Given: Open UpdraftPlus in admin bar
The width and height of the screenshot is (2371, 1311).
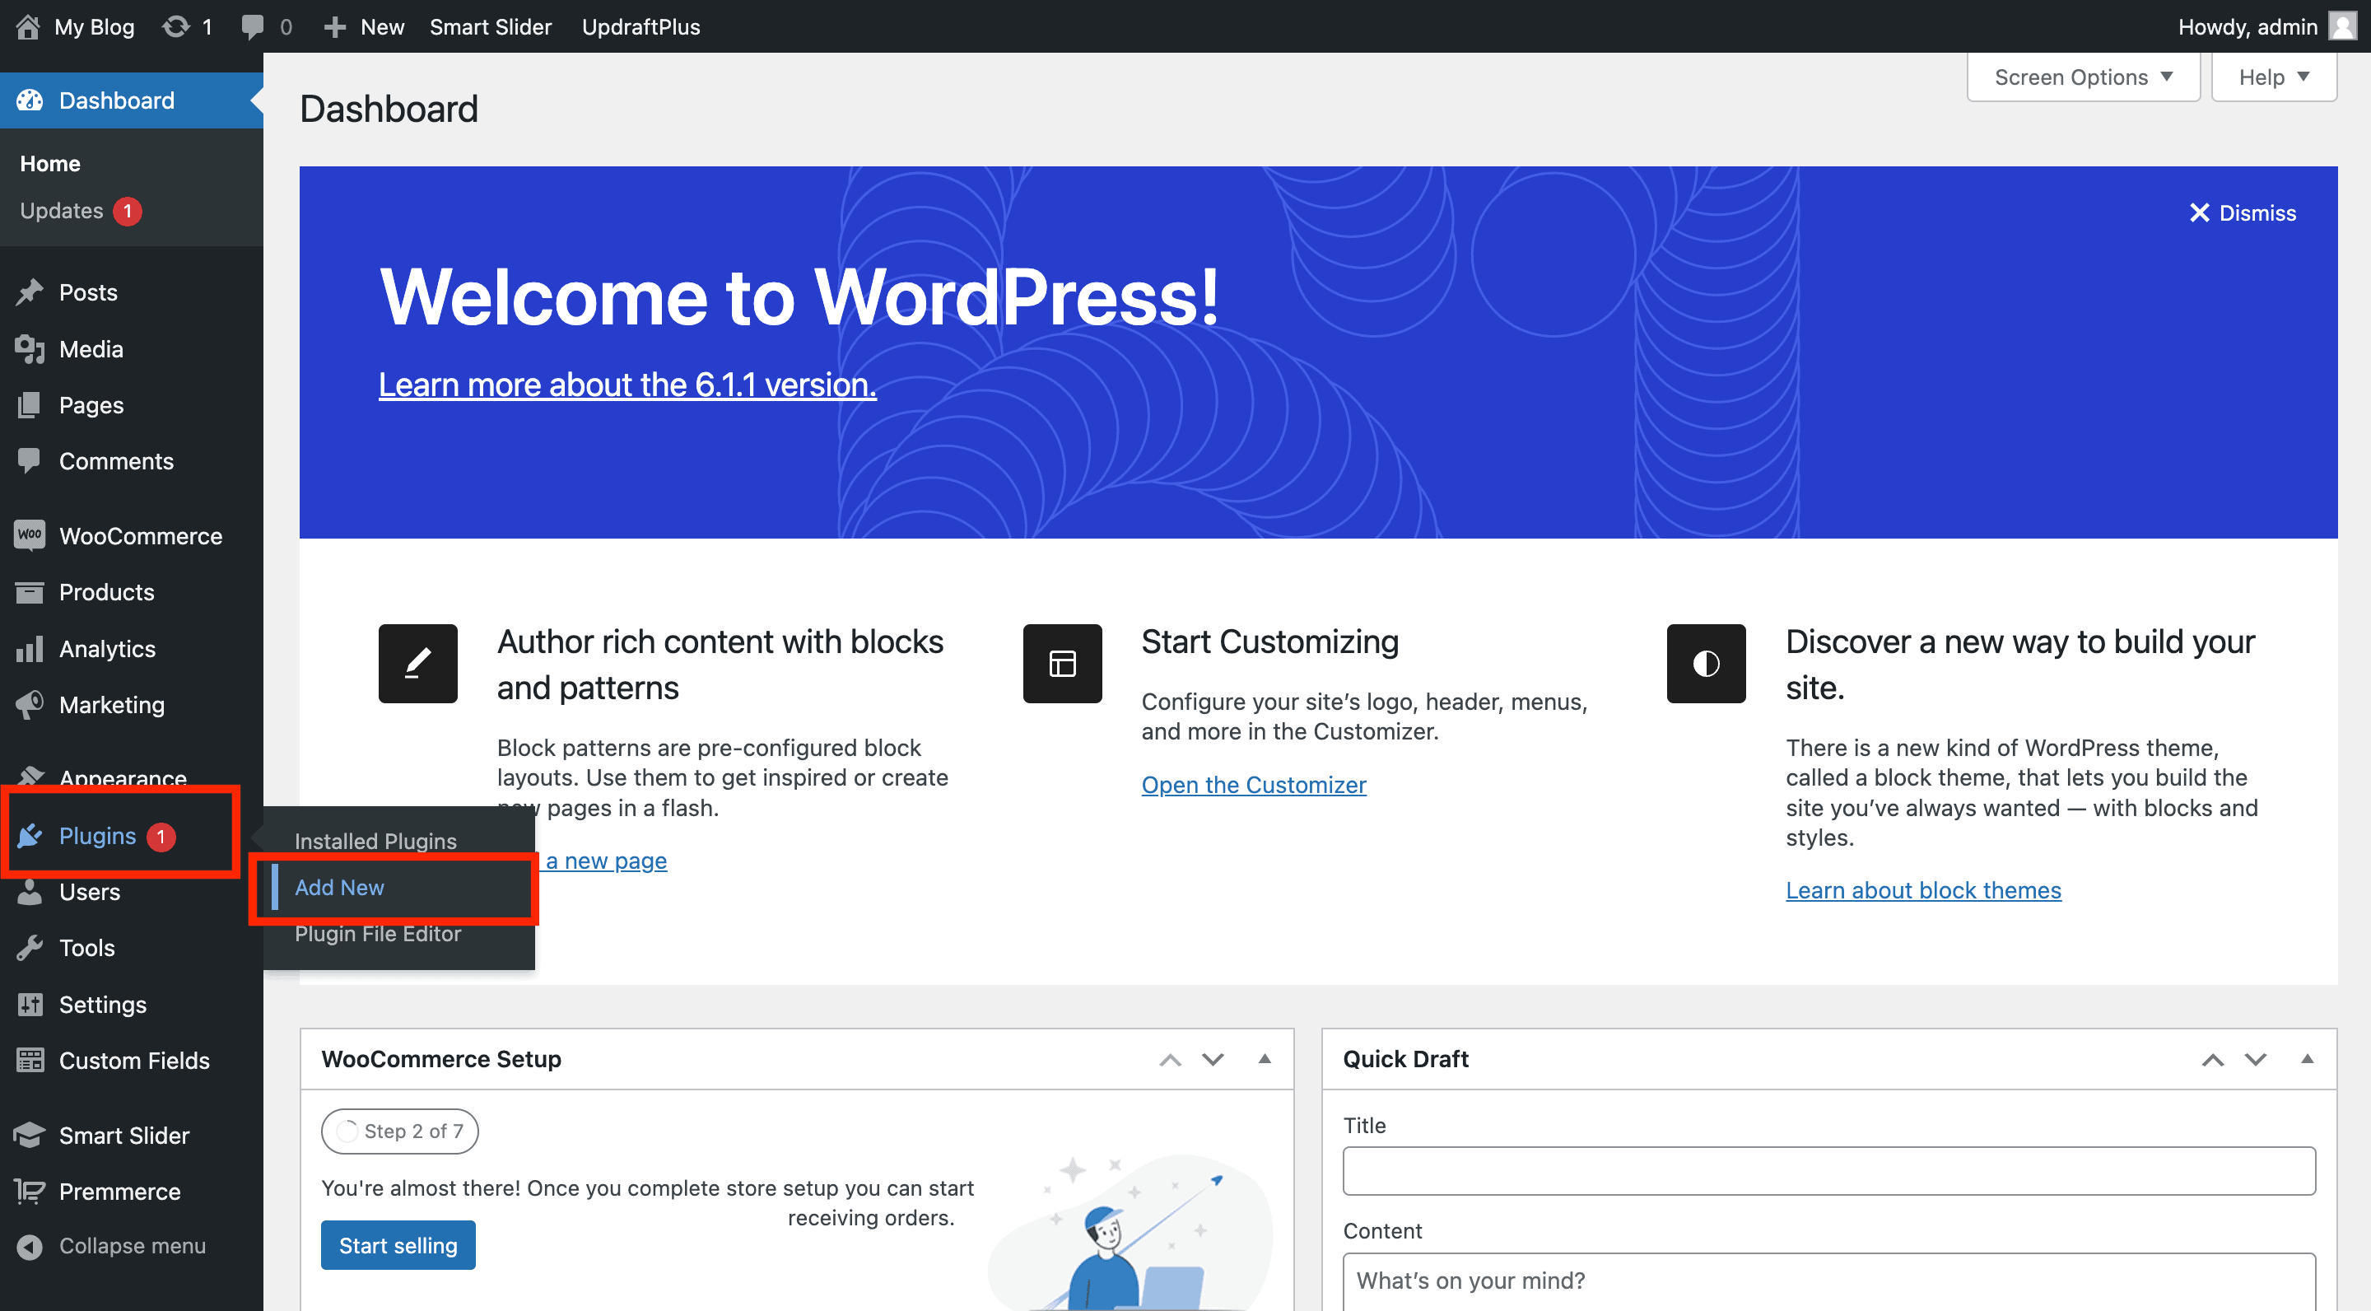Looking at the screenshot, I should coord(640,26).
